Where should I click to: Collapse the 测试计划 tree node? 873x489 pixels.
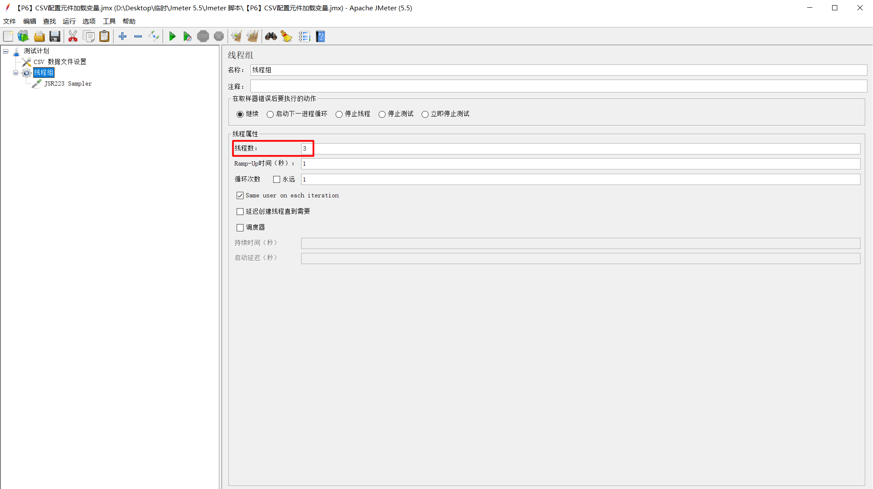click(x=6, y=51)
